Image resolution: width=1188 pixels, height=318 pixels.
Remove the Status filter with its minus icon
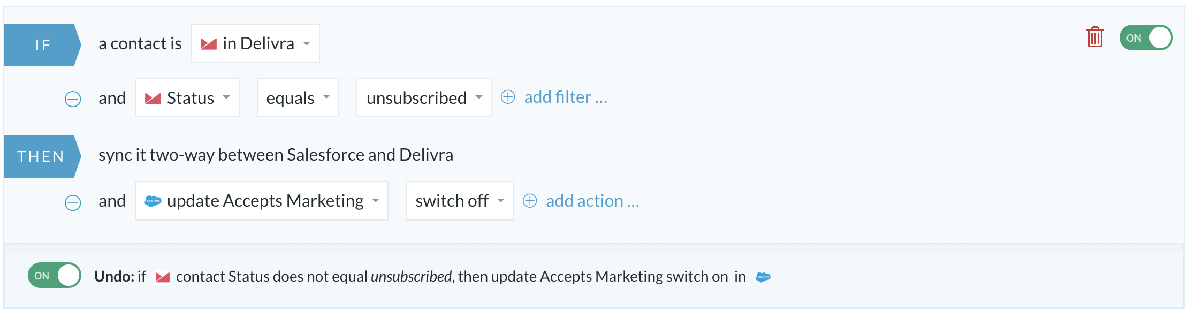(x=73, y=99)
